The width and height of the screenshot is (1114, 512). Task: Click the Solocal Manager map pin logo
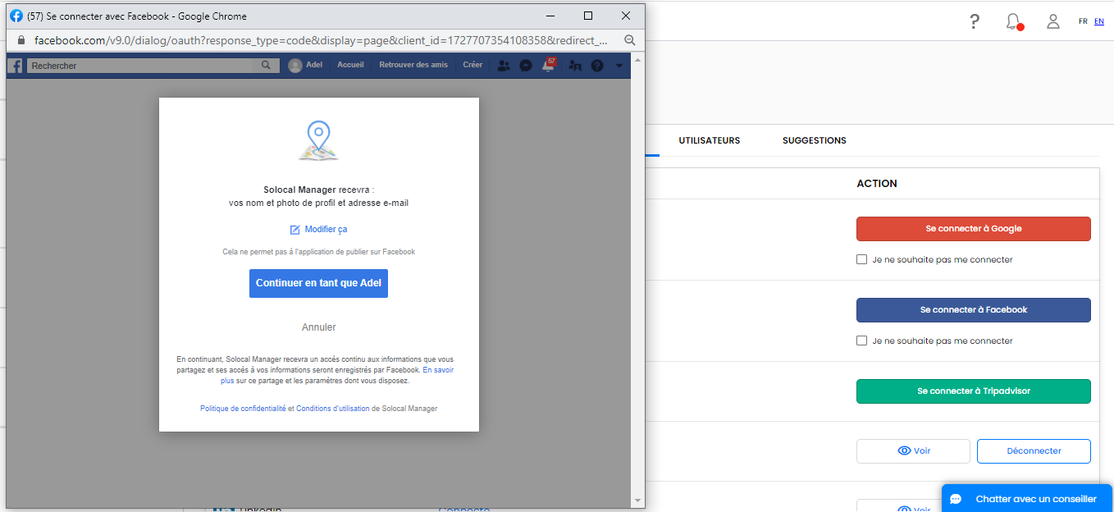318,140
